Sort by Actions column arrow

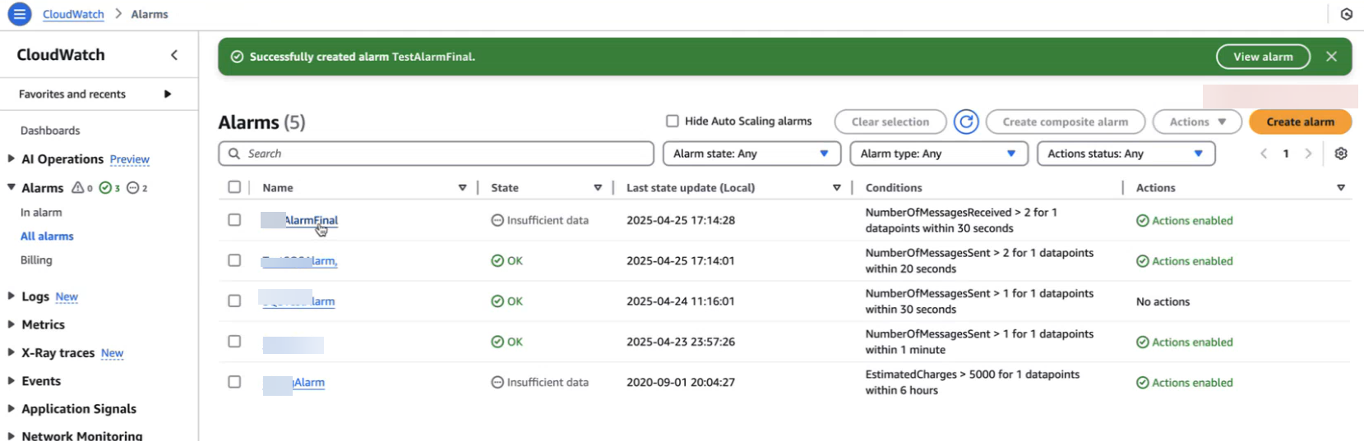(x=1341, y=188)
